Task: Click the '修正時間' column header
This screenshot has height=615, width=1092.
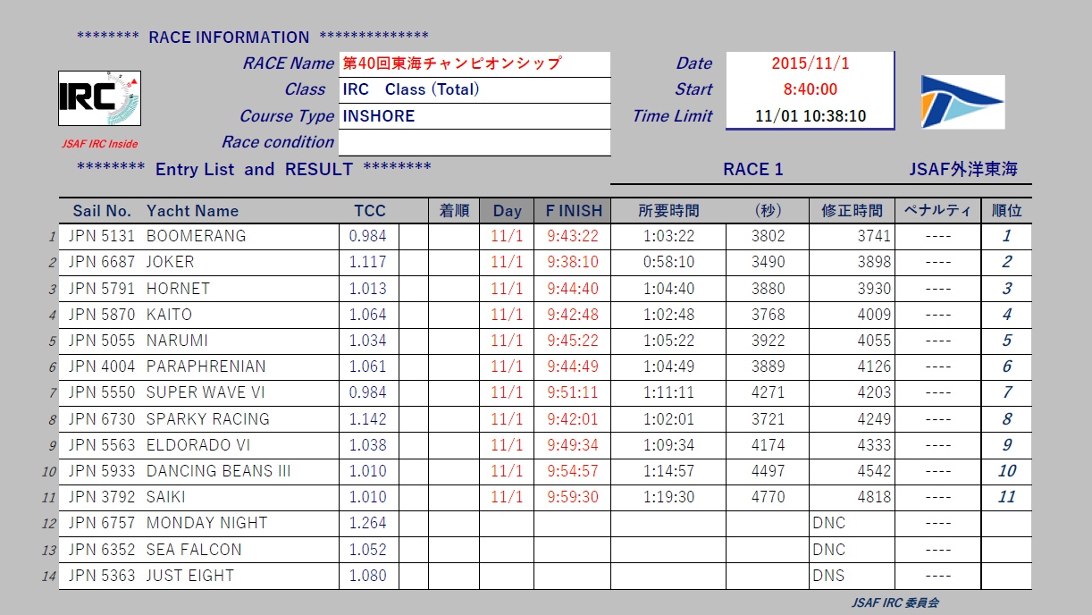Action: pos(852,212)
